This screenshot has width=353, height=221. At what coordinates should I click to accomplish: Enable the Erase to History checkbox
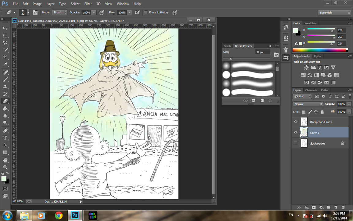(146, 13)
